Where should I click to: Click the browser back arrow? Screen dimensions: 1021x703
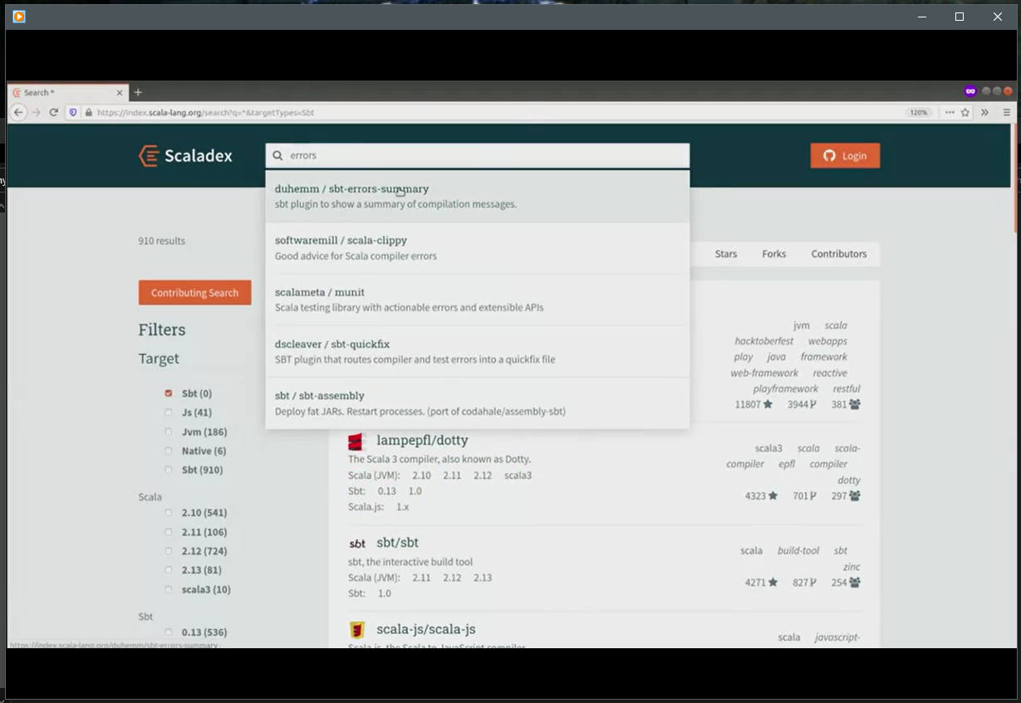click(x=18, y=112)
